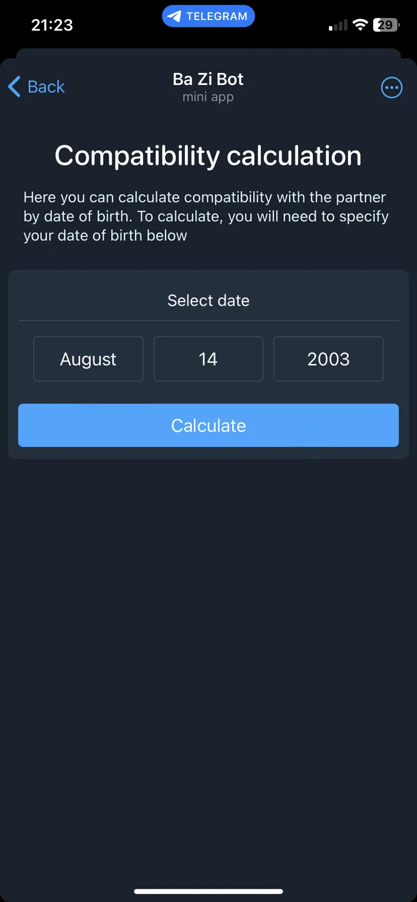Tap the Ba Zi Bot title header
Viewport: 417px width, 902px height.
pyautogui.click(x=208, y=79)
